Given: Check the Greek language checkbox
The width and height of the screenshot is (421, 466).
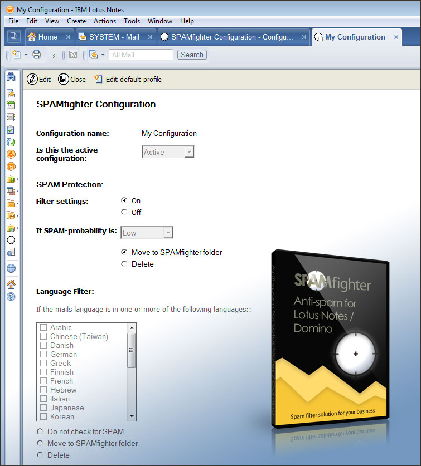Looking at the screenshot, I should click(43, 363).
